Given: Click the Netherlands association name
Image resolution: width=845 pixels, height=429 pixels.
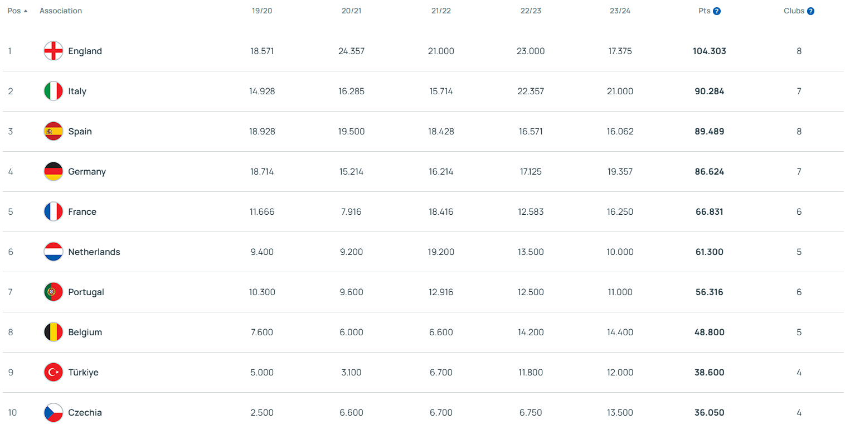Looking at the screenshot, I should [x=94, y=252].
